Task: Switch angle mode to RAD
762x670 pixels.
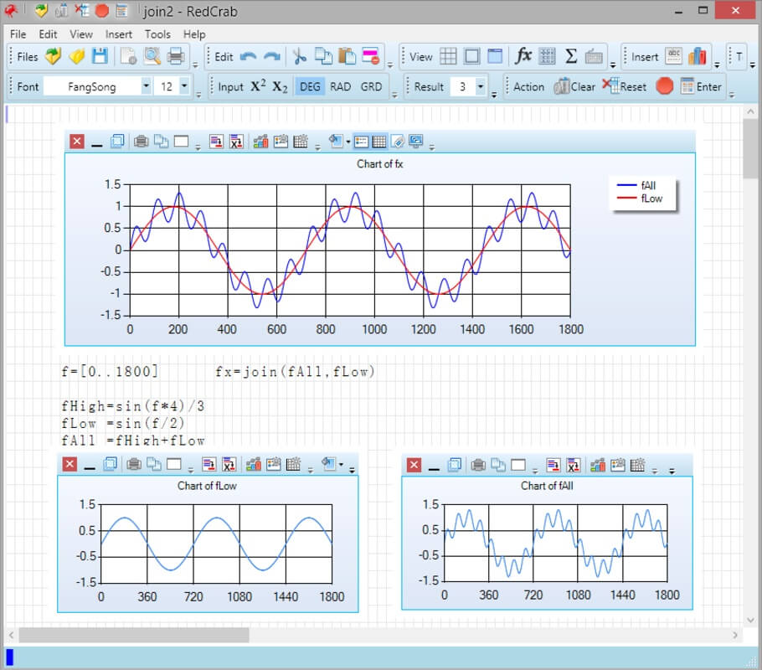Action: click(x=340, y=86)
